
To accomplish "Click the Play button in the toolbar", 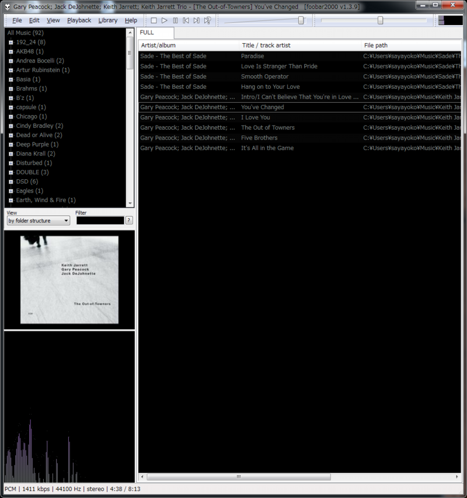I will pyautogui.click(x=165, y=20).
